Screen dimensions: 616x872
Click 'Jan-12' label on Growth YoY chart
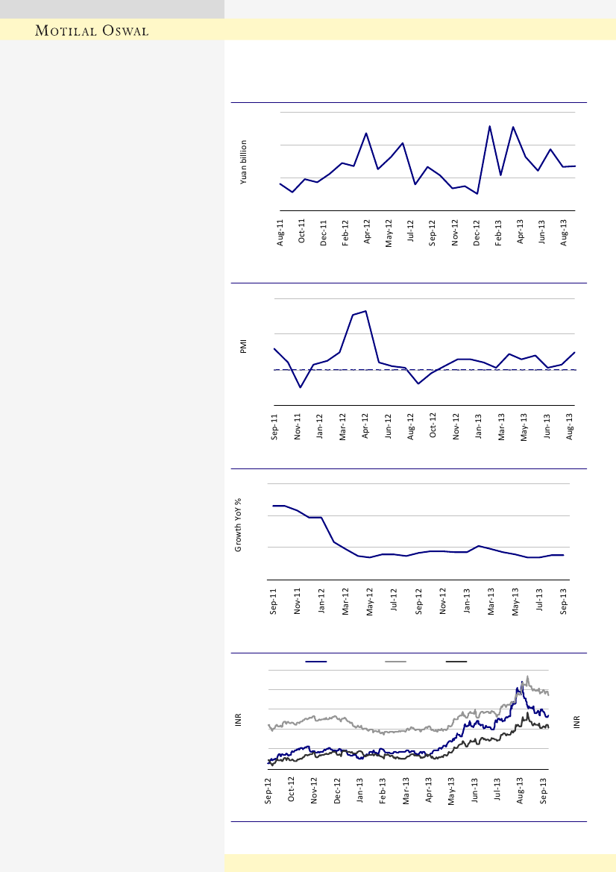click(x=321, y=600)
